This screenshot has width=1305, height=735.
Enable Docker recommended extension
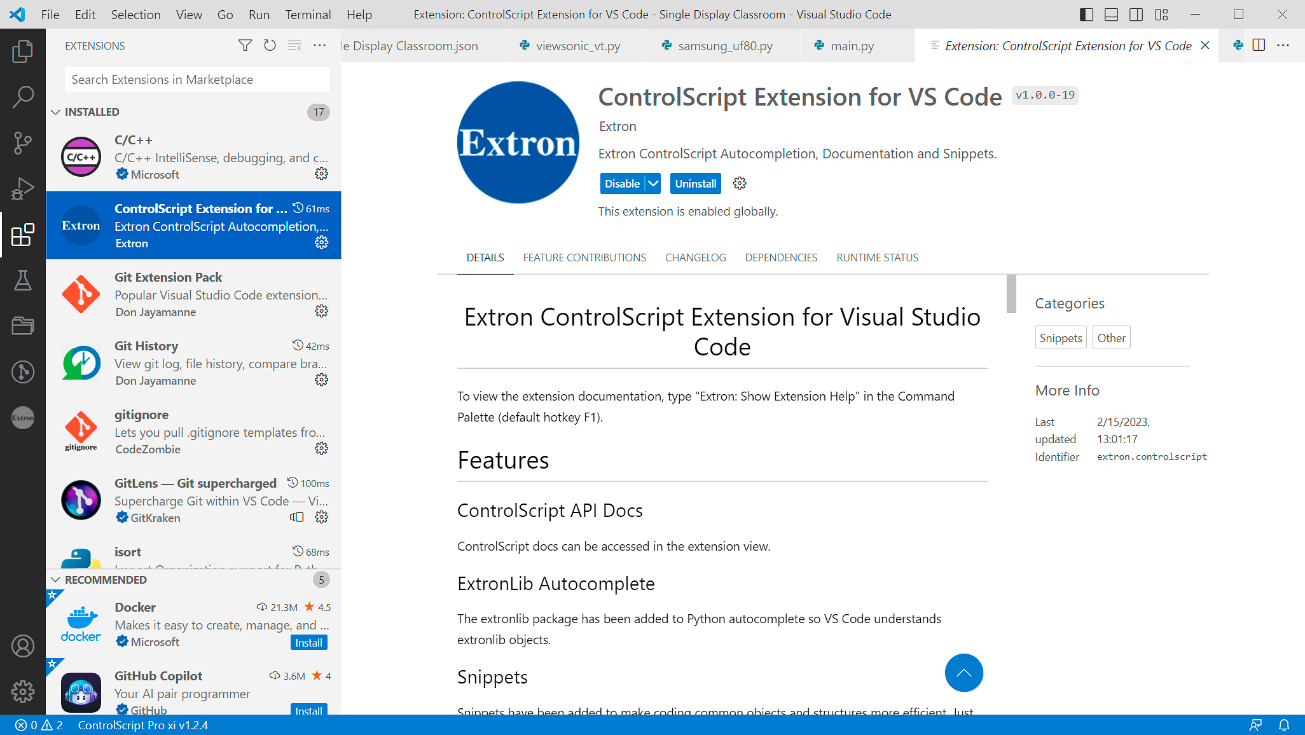[310, 643]
